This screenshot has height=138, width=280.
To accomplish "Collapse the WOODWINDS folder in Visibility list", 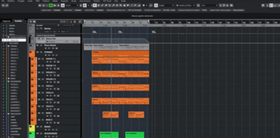I will click(8, 82).
